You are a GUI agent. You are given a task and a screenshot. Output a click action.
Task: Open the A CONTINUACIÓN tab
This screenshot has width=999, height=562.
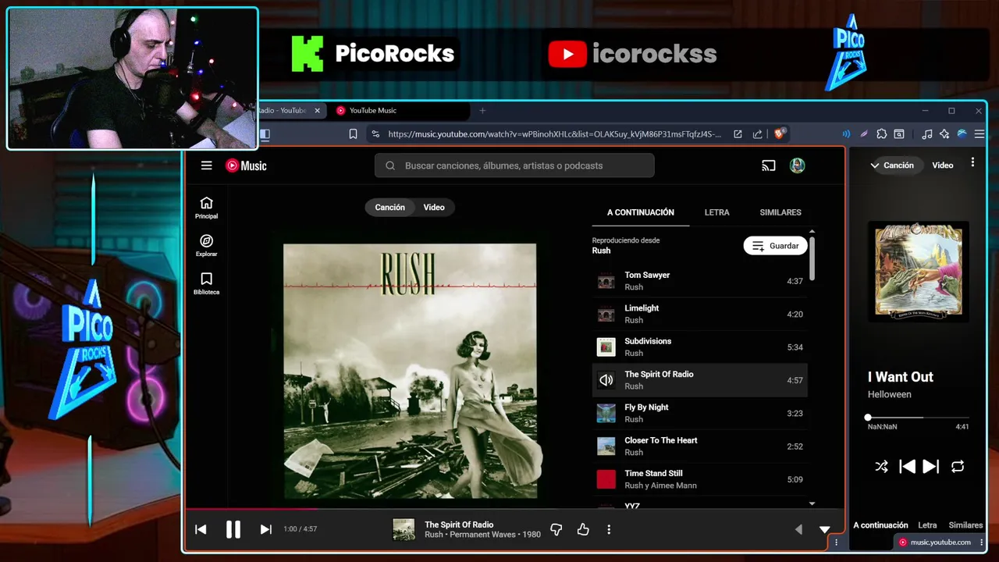641,212
